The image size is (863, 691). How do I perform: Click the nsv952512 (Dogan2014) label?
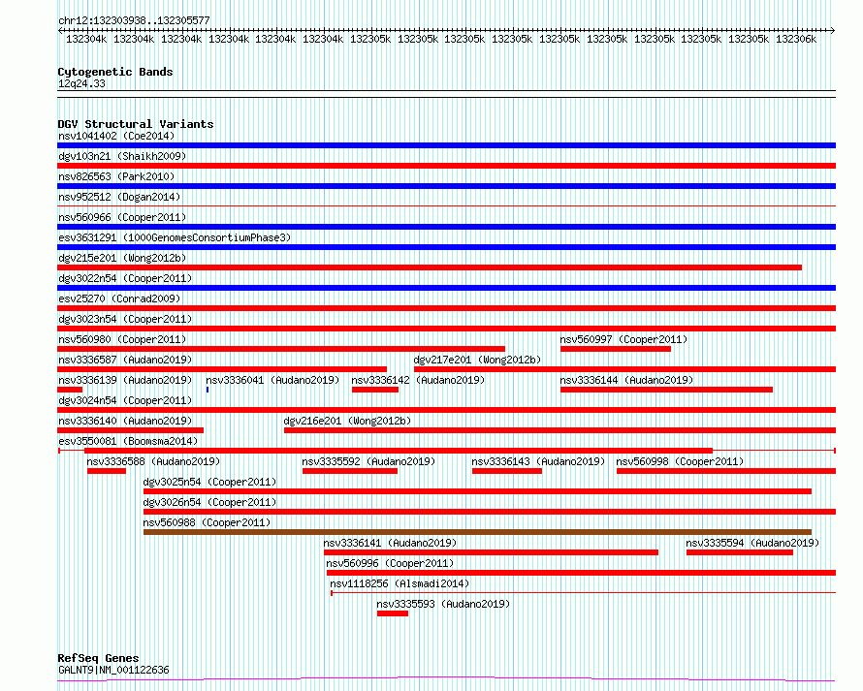pyautogui.click(x=119, y=197)
